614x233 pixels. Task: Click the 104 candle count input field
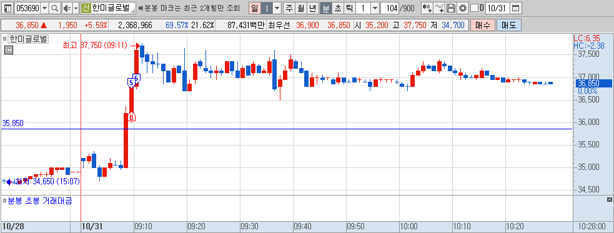click(x=390, y=8)
